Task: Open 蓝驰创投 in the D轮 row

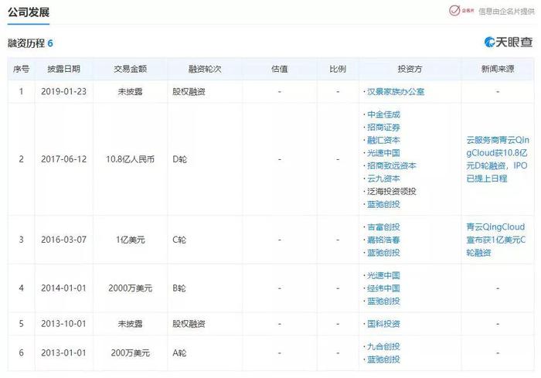Action: (383, 204)
